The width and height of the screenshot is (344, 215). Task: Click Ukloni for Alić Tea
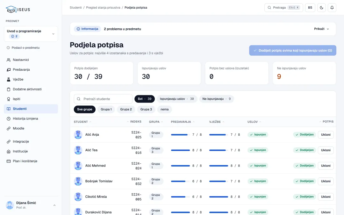tap(326, 150)
